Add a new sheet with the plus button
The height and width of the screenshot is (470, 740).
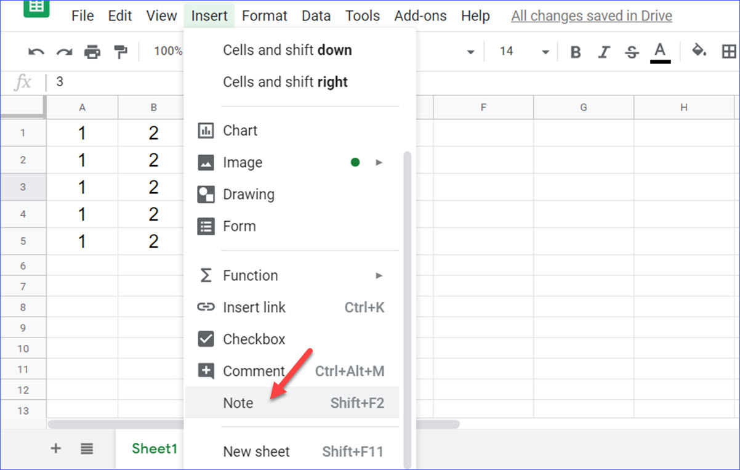click(55, 449)
